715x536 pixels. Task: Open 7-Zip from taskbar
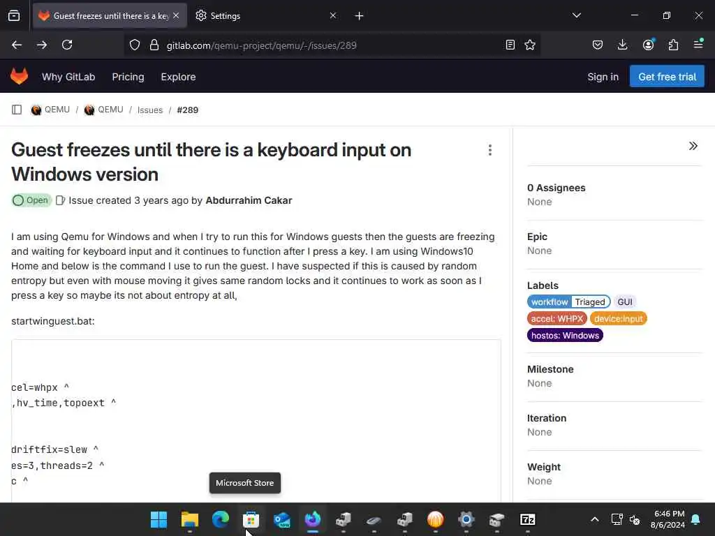[528, 519]
